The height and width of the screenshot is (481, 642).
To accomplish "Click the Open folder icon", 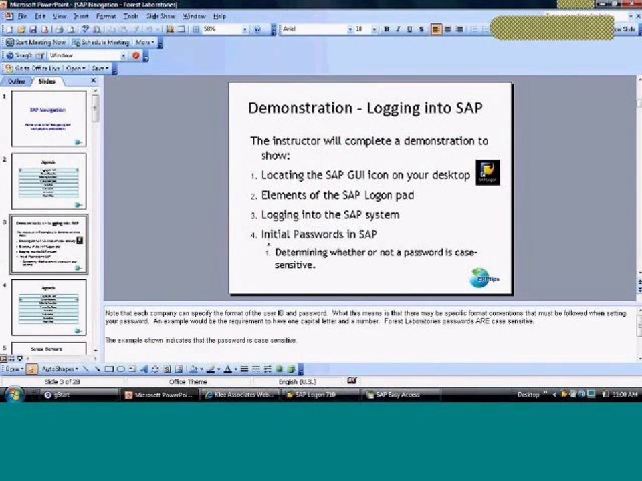I will point(21,29).
